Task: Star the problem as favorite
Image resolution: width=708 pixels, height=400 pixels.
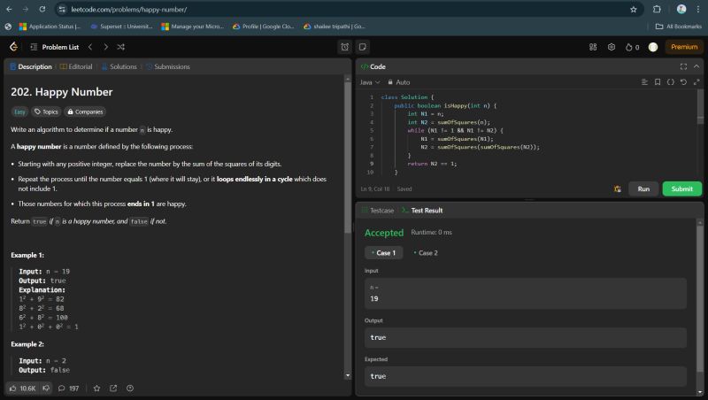Action: coord(96,388)
